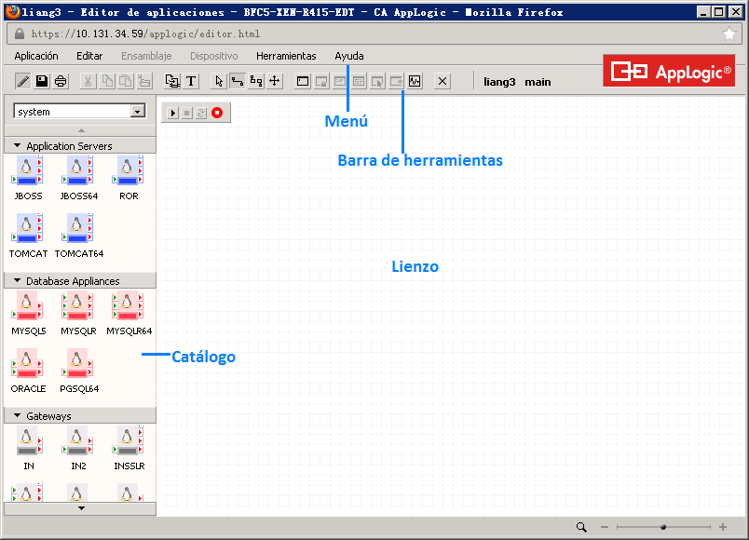Image resolution: width=749 pixels, height=540 pixels.
Task: Collapse the Database Appliances section
Action: 17,280
